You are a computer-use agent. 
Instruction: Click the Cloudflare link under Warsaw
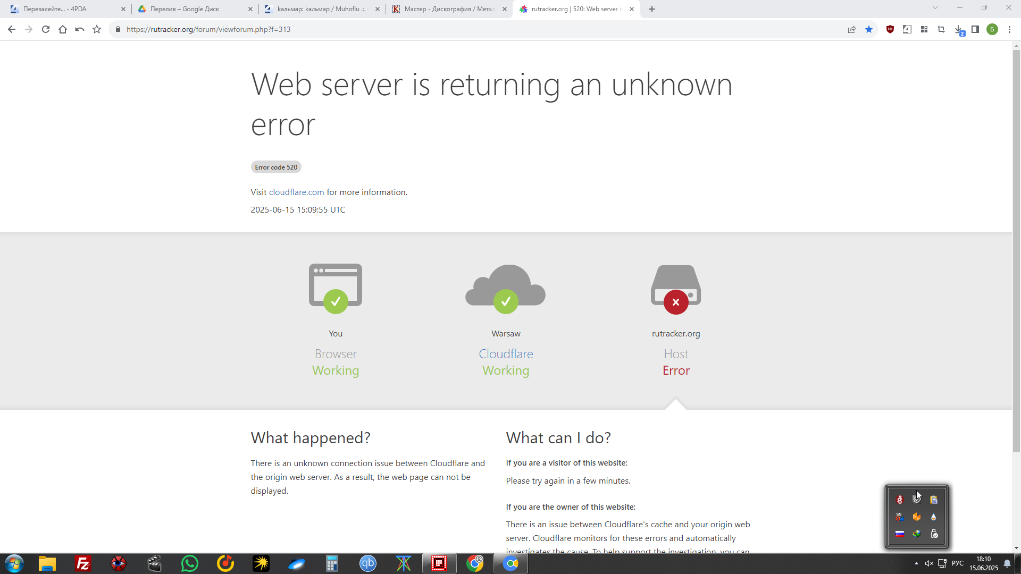(506, 354)
